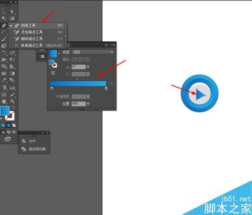Click the Reverse Gradient icon
252x215 pixels.
tap(53, 73)
